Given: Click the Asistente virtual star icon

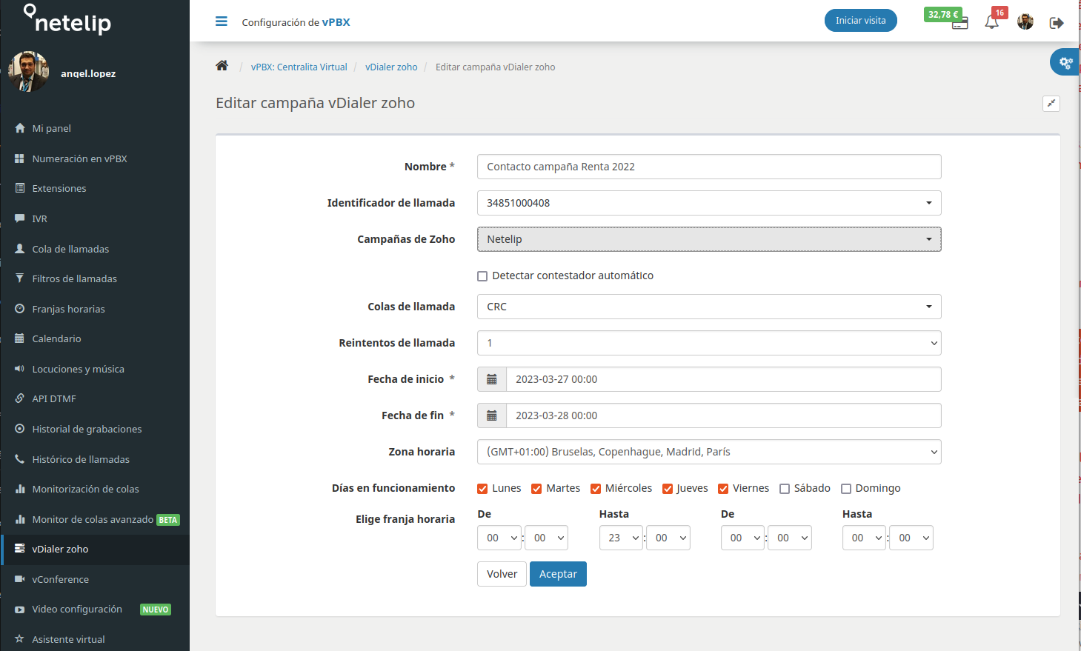Looking at the screenshot, I should (20, 639).
